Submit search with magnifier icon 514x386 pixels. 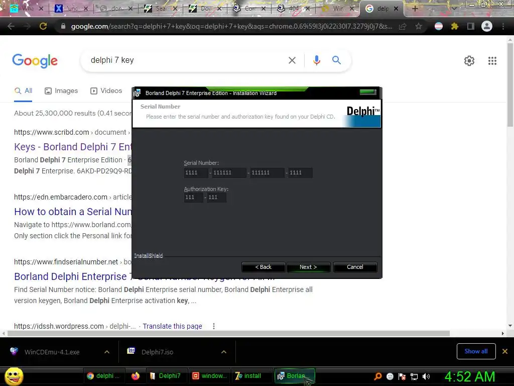click(x=336, y=60)
